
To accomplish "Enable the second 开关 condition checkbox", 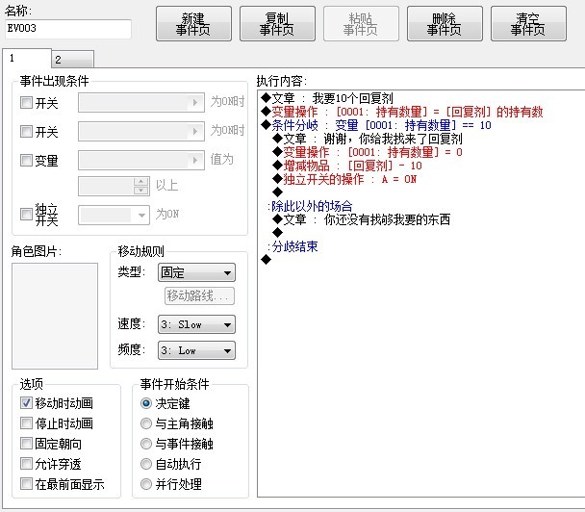I will (x=26, y=131).
